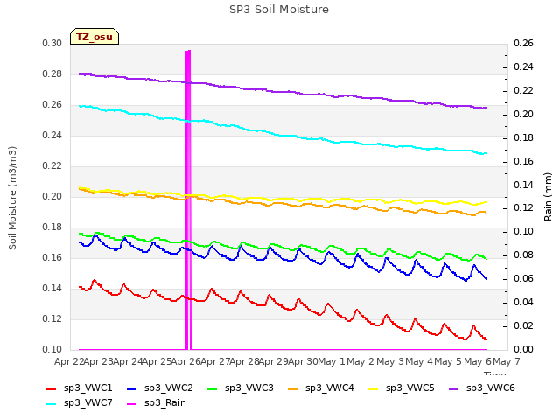Viewport: 560px width, 420px height.
Task: Click the magenta sp3_Rain legend color marker
Action: point(132,404)
